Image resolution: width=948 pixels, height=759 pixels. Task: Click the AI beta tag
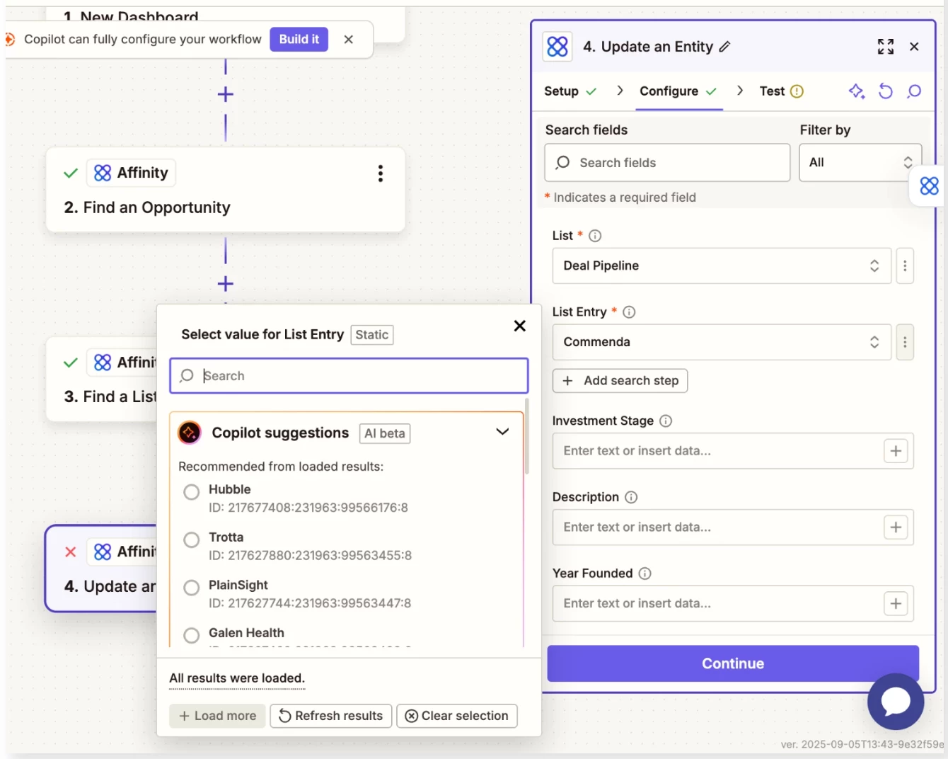click(385, 433)
